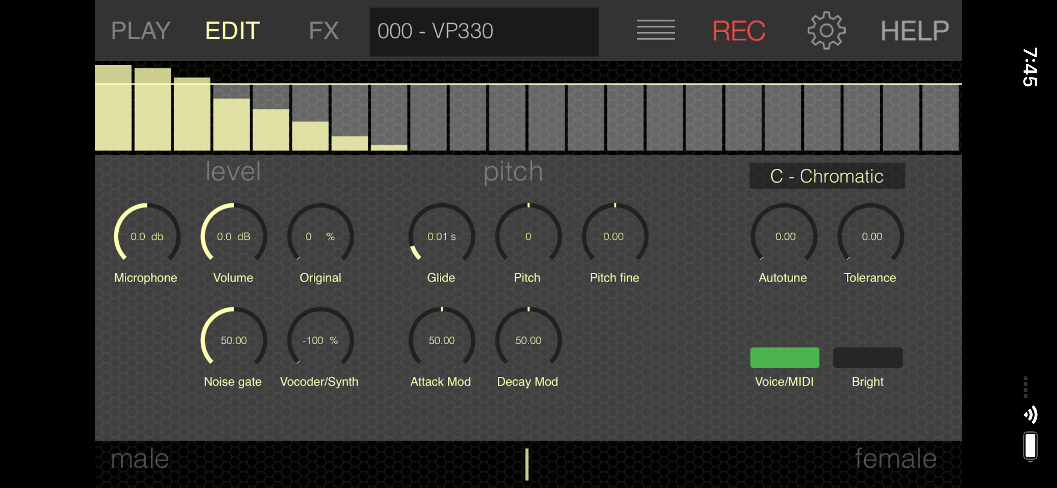The width and height of the screenshot is (1057, 488).
Task: Click the Decay Mod knob
Action: click(528, 340)
